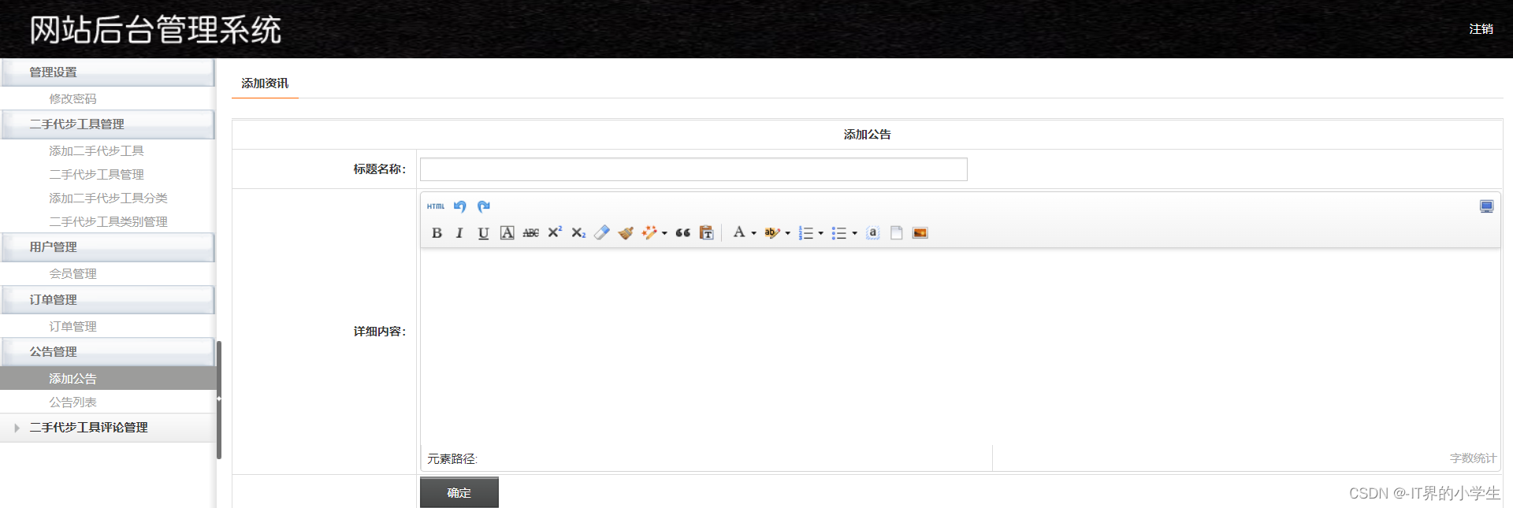Collapse the 公告管理 section header
1513x508 pixels.
[x=107, y=352]
